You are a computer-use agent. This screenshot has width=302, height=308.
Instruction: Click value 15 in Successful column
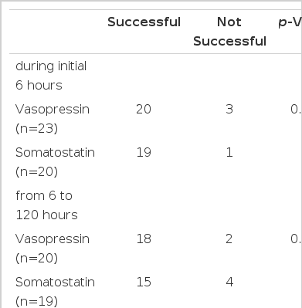144,282
